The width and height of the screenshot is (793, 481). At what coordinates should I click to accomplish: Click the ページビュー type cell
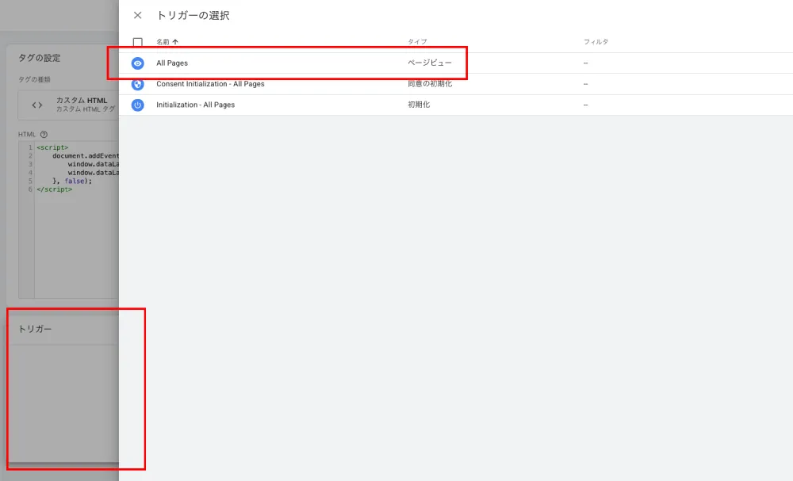coord(430,63)
